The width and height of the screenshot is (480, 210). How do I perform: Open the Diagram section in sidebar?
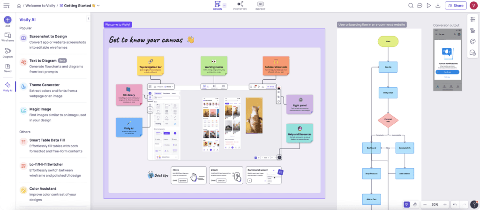pos(7,53)
